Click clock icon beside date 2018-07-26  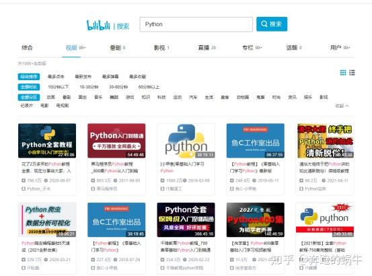(x=115, y=260)
